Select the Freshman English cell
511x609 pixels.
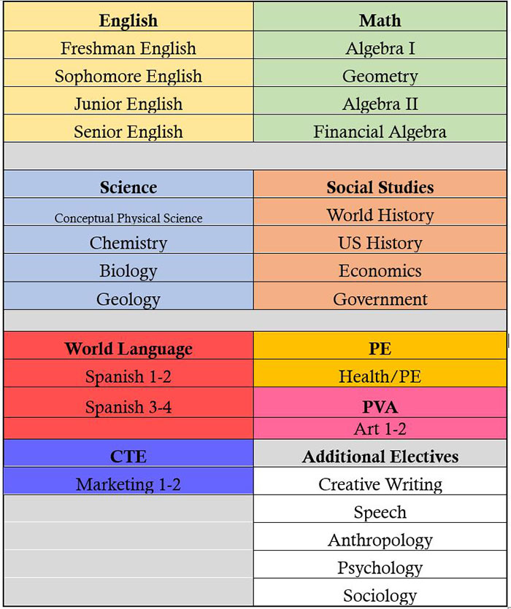[x=128, y=45]
